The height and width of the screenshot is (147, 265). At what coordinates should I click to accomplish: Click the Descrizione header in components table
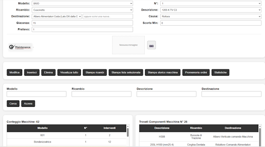tap(162, 128)
